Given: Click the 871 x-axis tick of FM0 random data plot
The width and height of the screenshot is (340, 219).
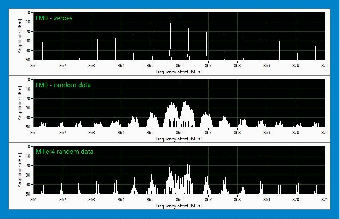Looking at the screenshot, I should 325,133.
